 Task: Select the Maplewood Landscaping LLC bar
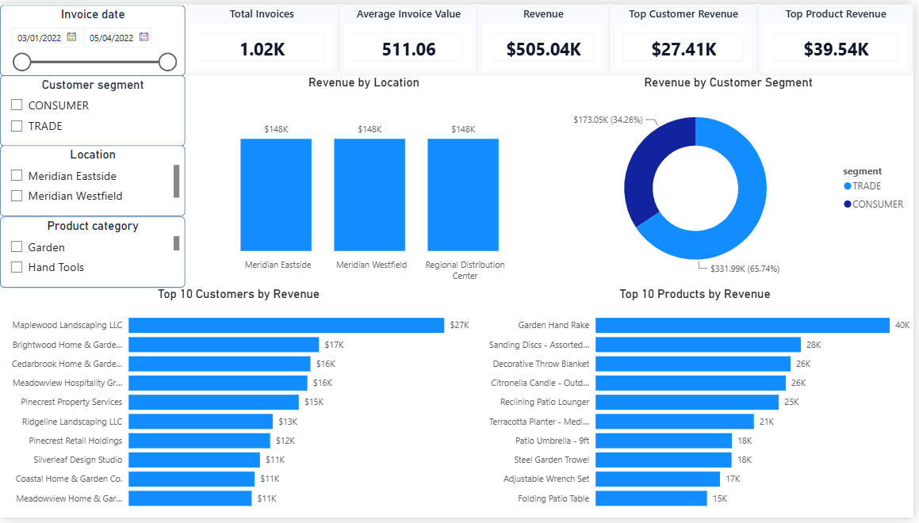point(286,325)
